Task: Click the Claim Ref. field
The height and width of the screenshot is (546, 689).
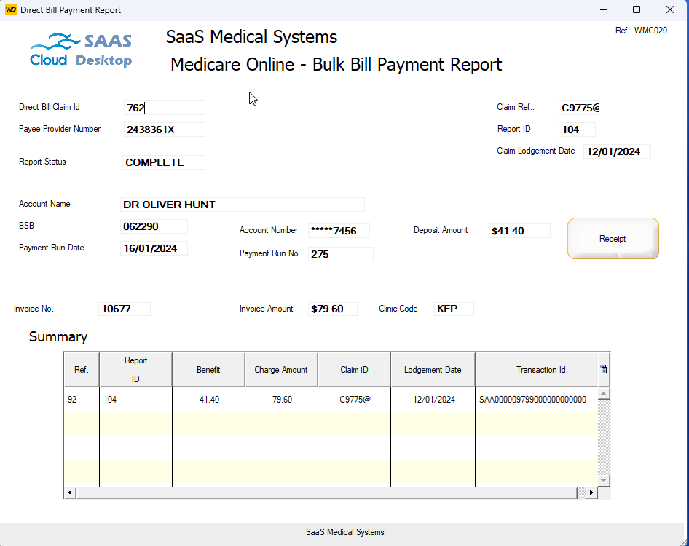Action: tap(579, 108)
